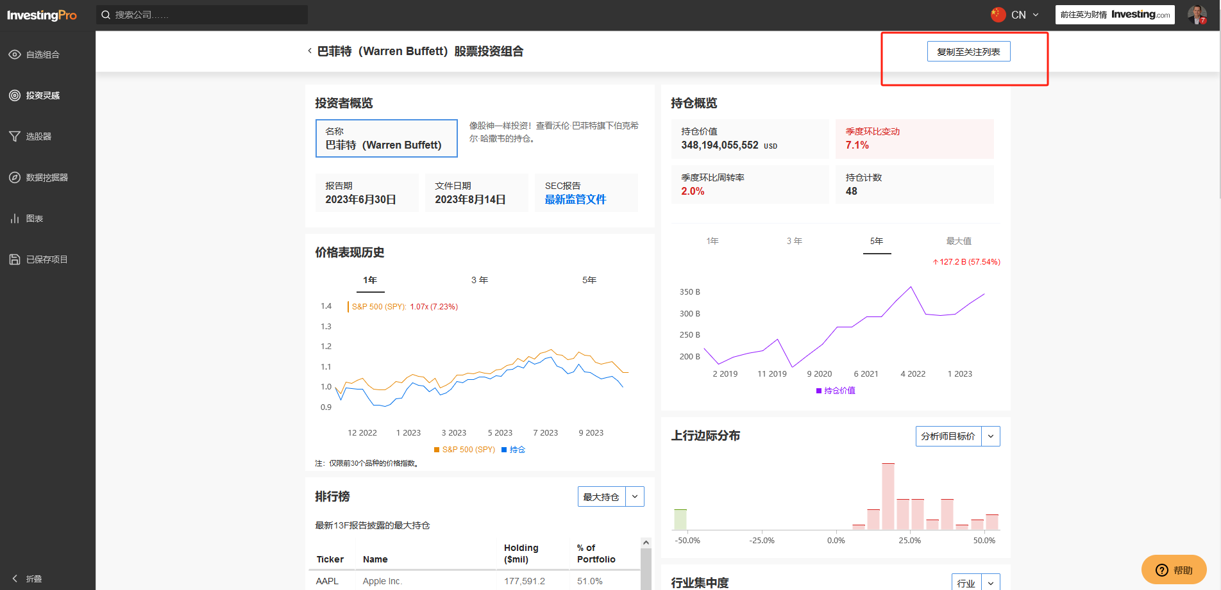Open the user profile avatar
This screenshot has height=590, width=1221.
[1197, 15]
